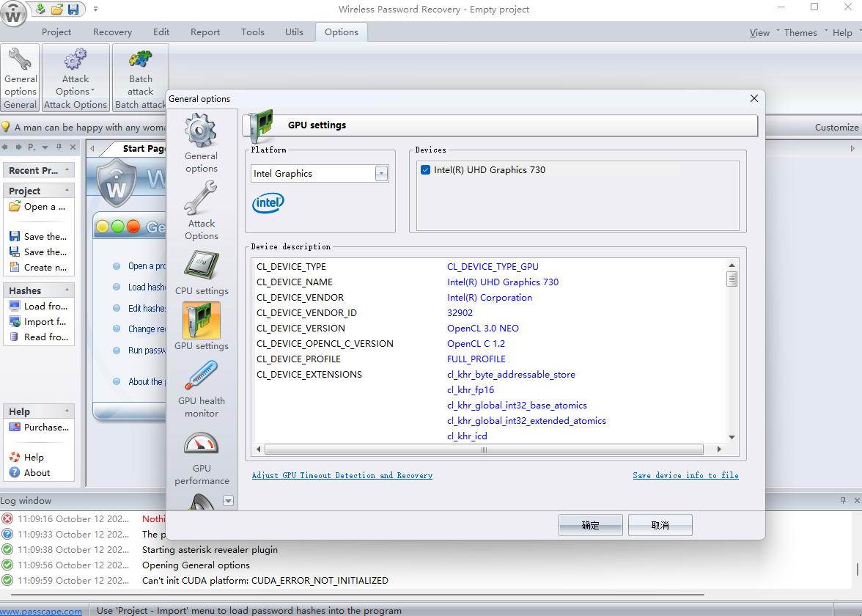The height and width of the screenshot is (616, 862).
Task: Pin the left project panel
Action: (x=59, y=147)
